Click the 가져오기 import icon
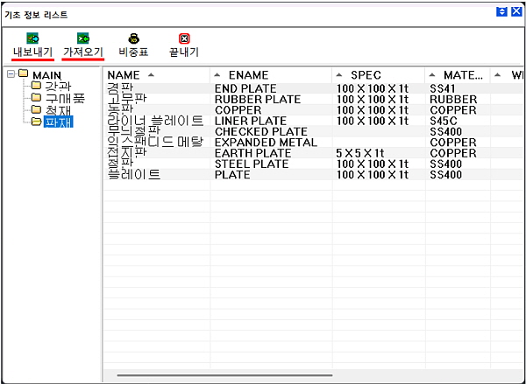 (83, 38)
